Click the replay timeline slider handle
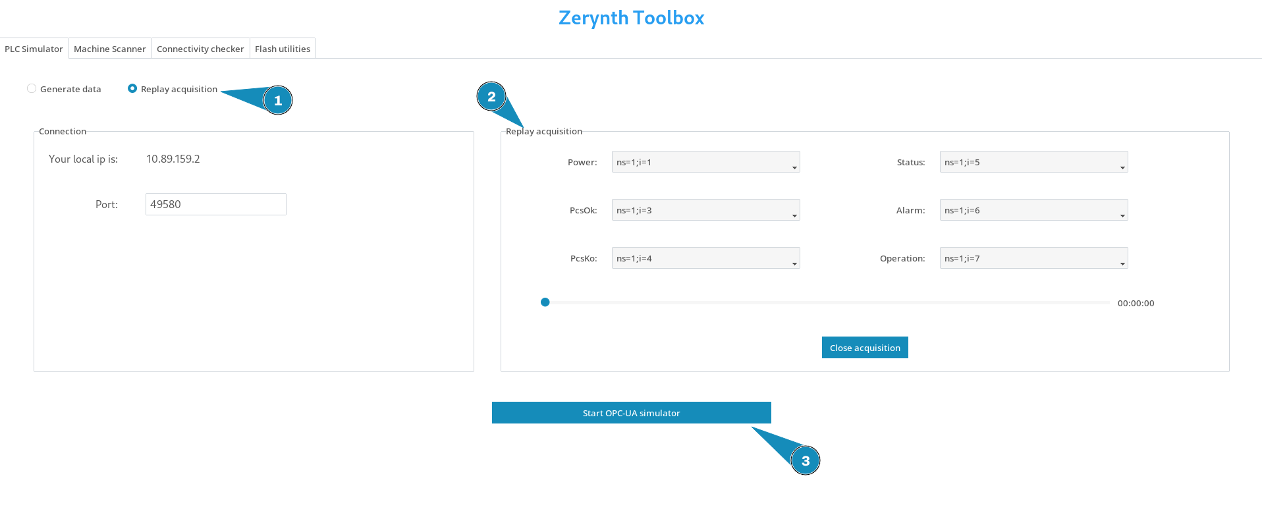Screen dimensions: 1262x517 click(x=545, y=302)
